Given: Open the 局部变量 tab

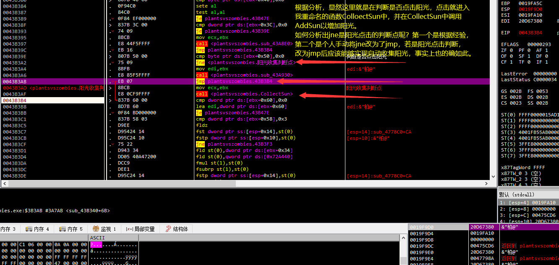Looking at the screenshot, I should 140,229.
